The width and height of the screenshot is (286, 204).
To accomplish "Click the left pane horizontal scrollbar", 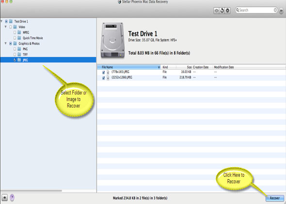I will (31, 191).
